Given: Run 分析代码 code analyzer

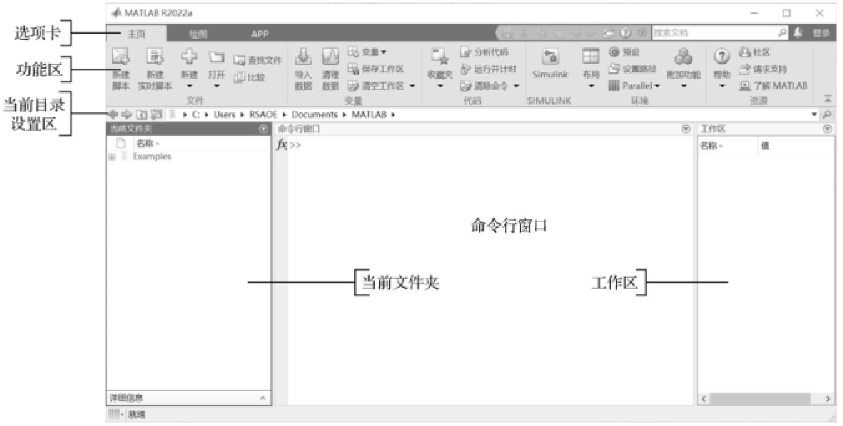Looking at the screenshot, I should click(x=484, y=52).
